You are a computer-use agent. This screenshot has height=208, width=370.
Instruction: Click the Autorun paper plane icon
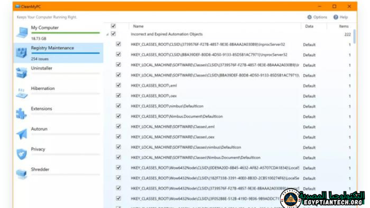coord(22,134)
